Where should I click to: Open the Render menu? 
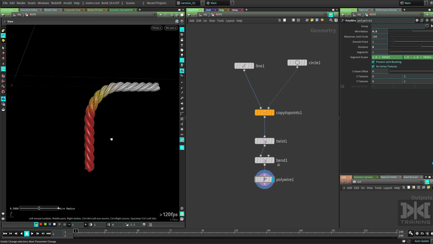21,3
